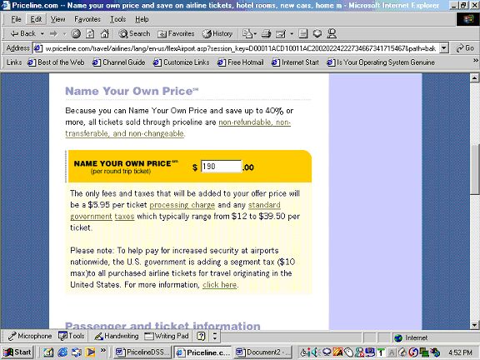
Task: Open the View menu
Action: coord(57,19)
